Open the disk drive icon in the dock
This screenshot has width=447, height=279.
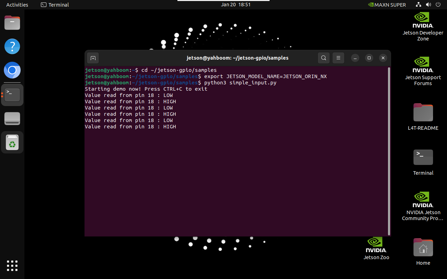12,119
